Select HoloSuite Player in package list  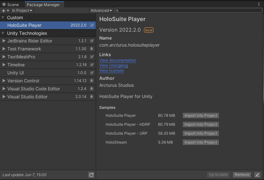click(x=48, y=25)
